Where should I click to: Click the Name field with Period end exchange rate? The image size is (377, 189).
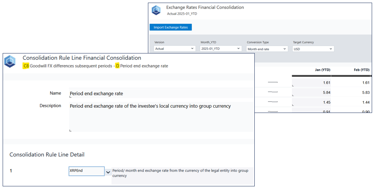click(161, 93)
